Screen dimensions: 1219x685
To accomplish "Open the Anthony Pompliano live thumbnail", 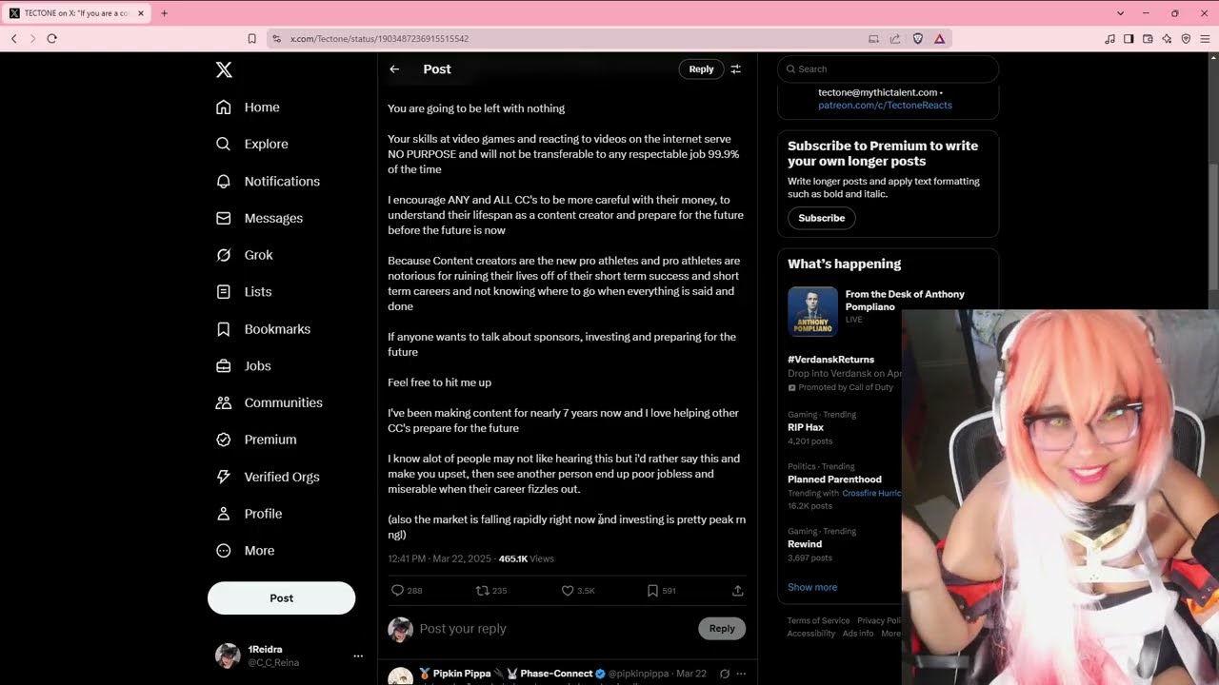I will coord(812,311).
